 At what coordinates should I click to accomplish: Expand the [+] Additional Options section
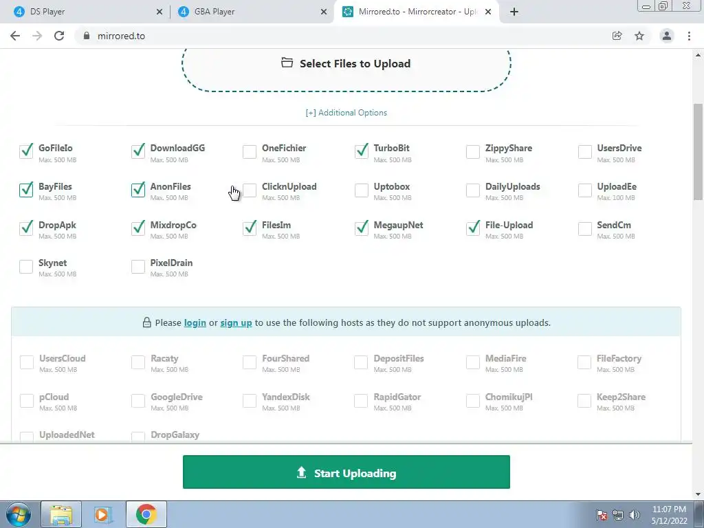pos(346,113)
